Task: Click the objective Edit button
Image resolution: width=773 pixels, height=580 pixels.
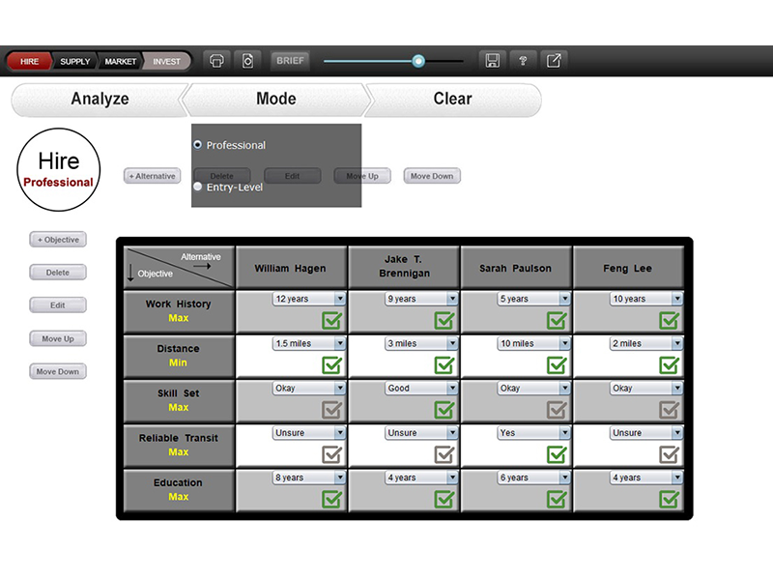Action: tap(58, 305)
